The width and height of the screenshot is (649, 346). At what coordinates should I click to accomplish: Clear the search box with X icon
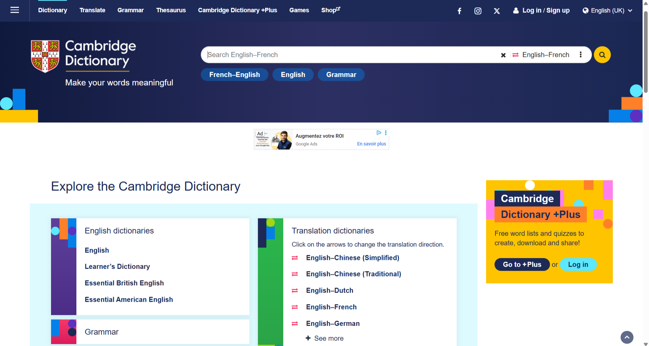(x=503, y=55)
